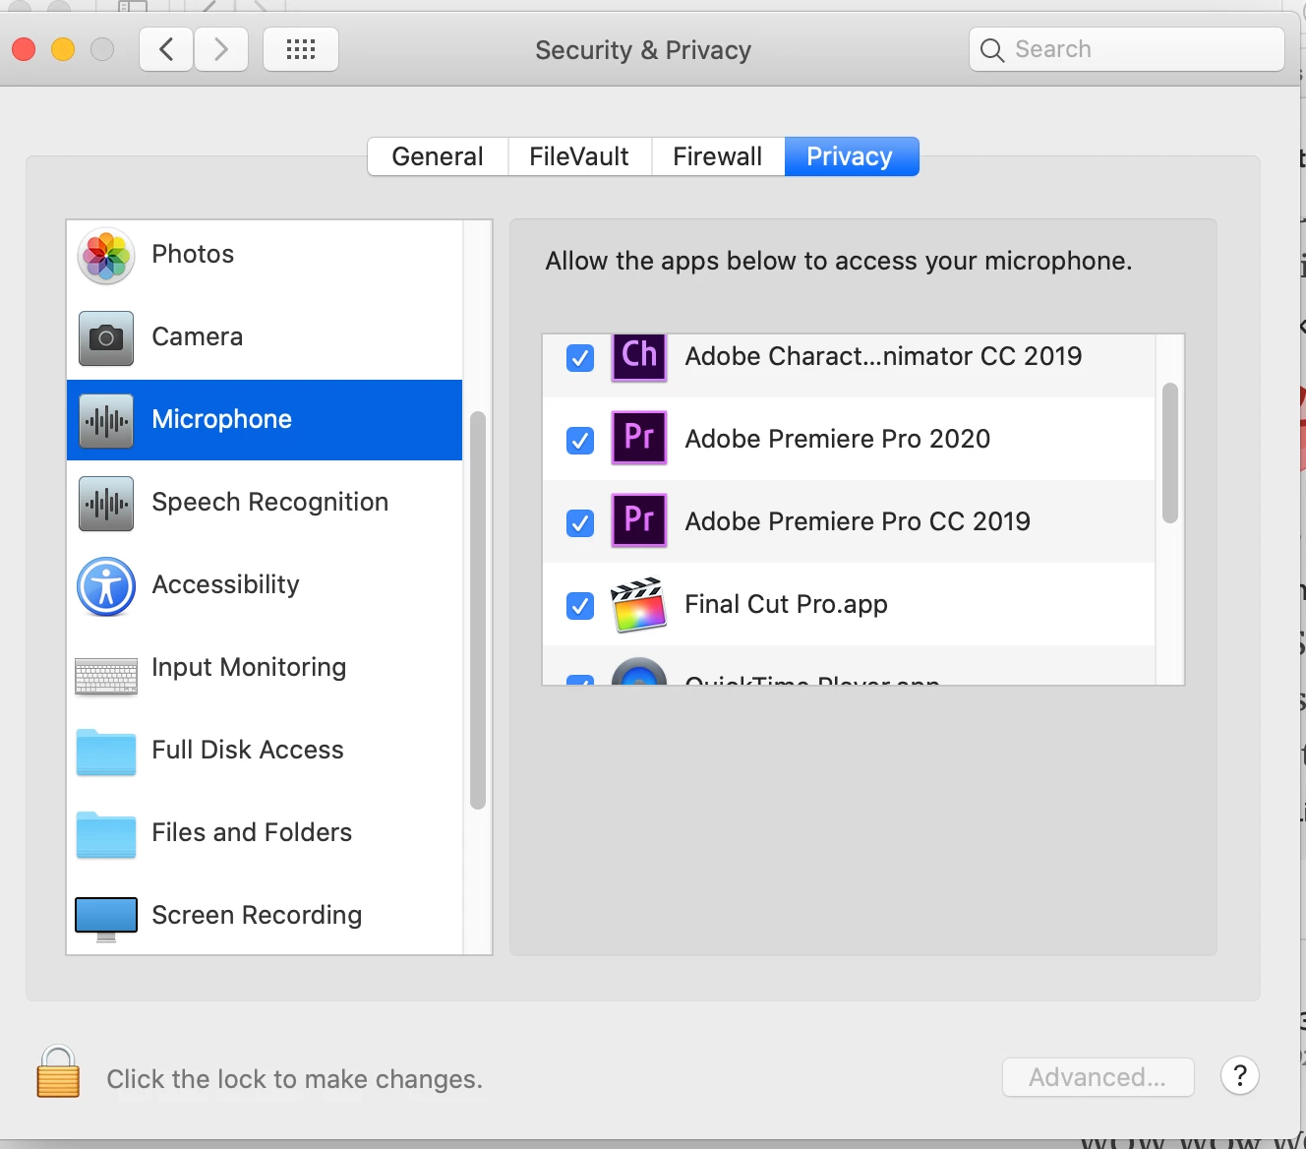Click the privacy categories list scrollbar
Screen dimensions: 1306x1149
(478, 610)
